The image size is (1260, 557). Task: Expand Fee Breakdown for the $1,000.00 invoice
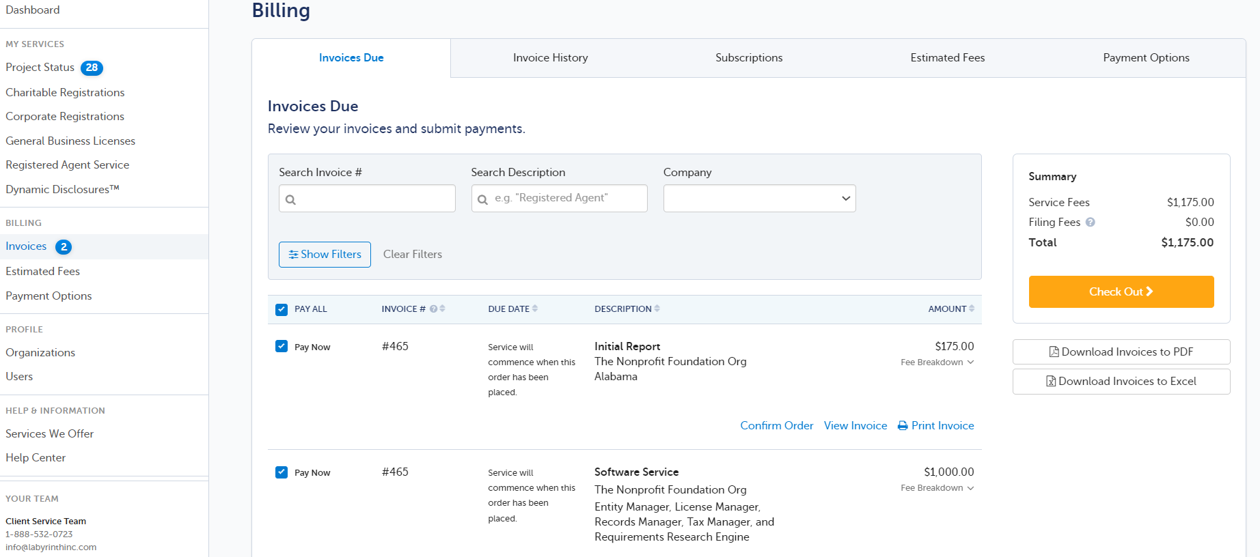(937, 488)
